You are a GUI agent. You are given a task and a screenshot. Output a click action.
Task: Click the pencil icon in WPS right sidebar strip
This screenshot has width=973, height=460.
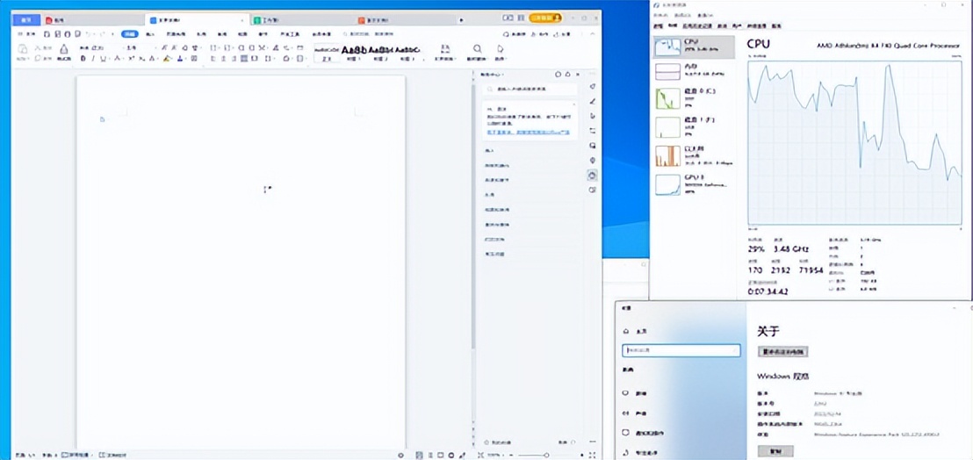tap(593, 101)
